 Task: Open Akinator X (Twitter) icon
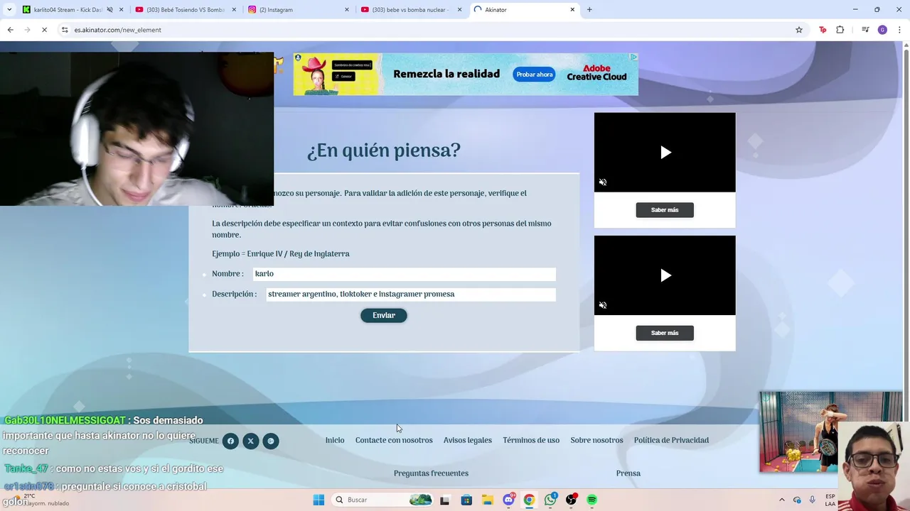point(250,441)
